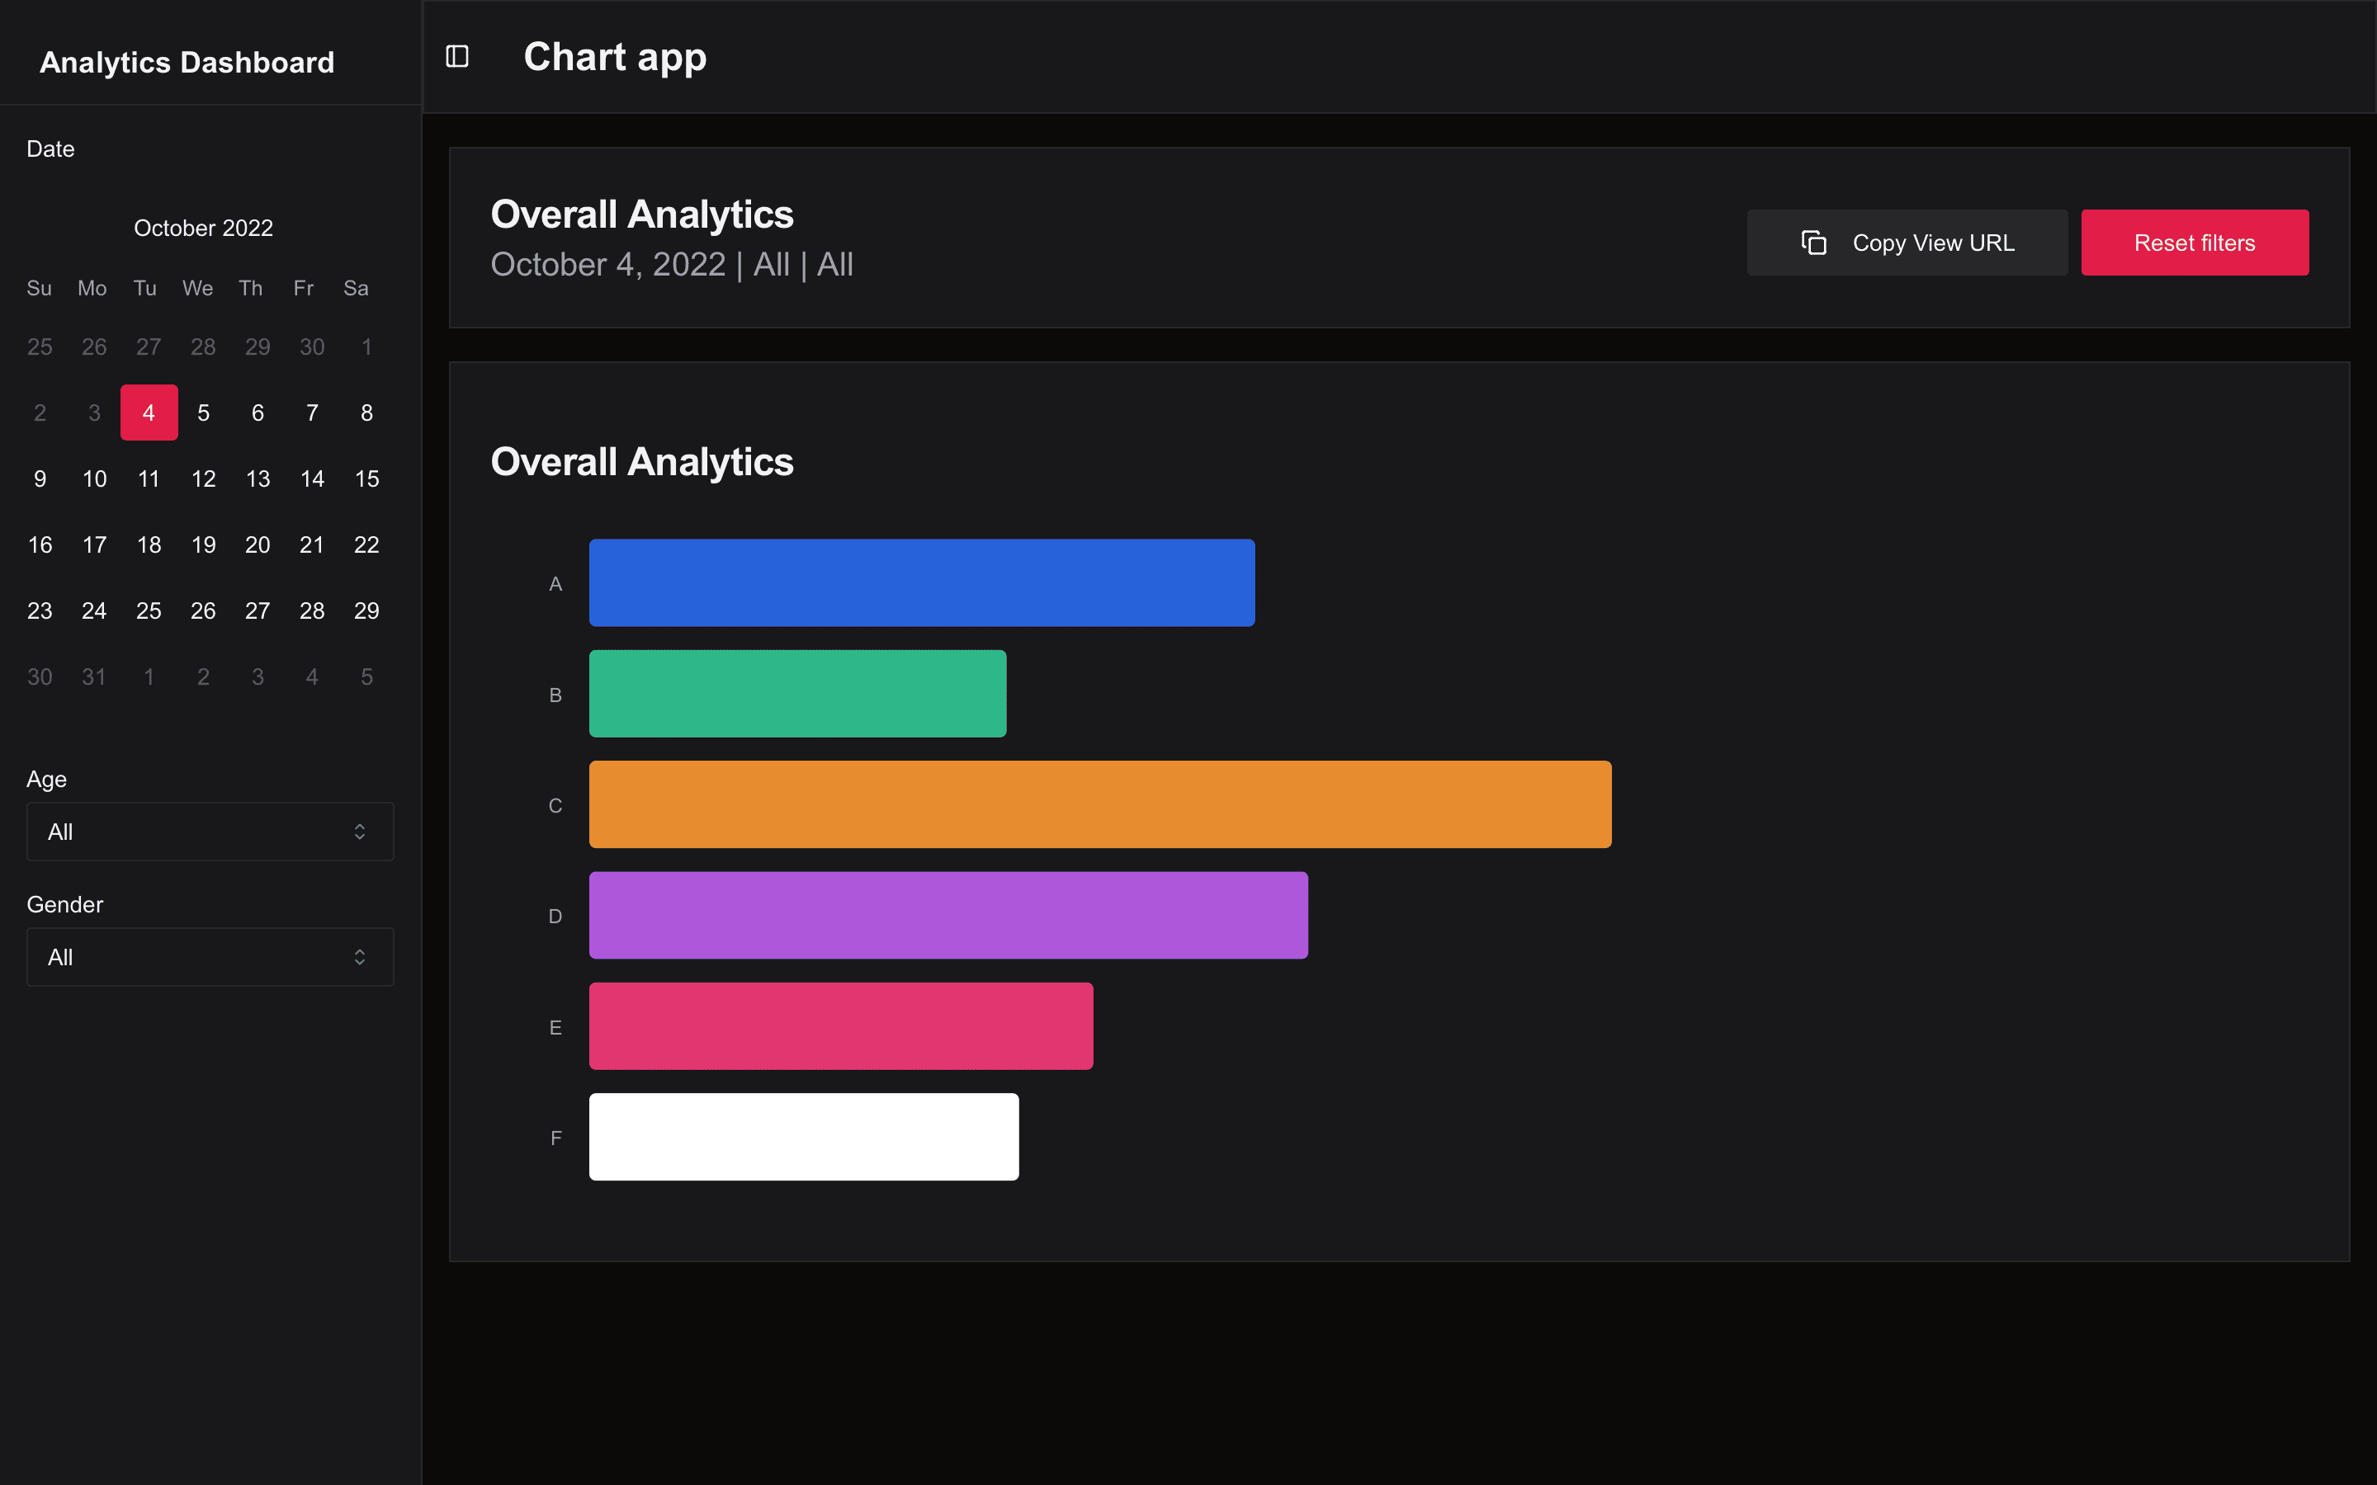Click the Chart app header title

click(x=615, y=57)
